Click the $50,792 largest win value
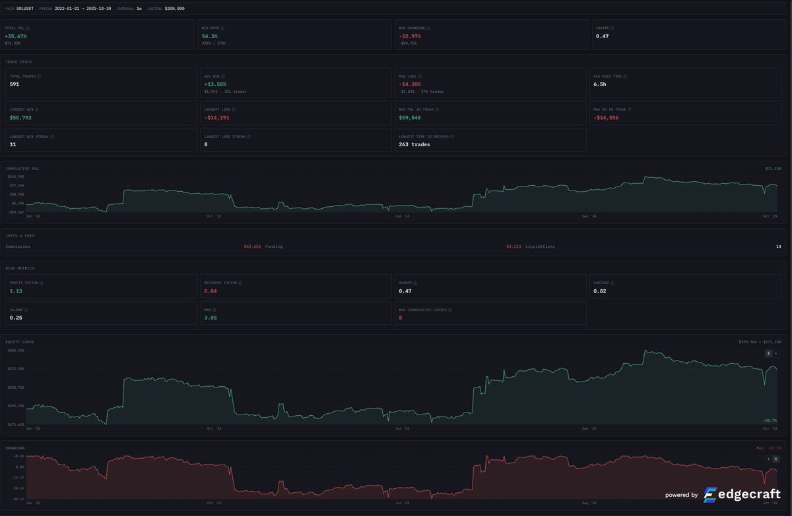Viewport: 792px width, 516px height. (20, 117)
